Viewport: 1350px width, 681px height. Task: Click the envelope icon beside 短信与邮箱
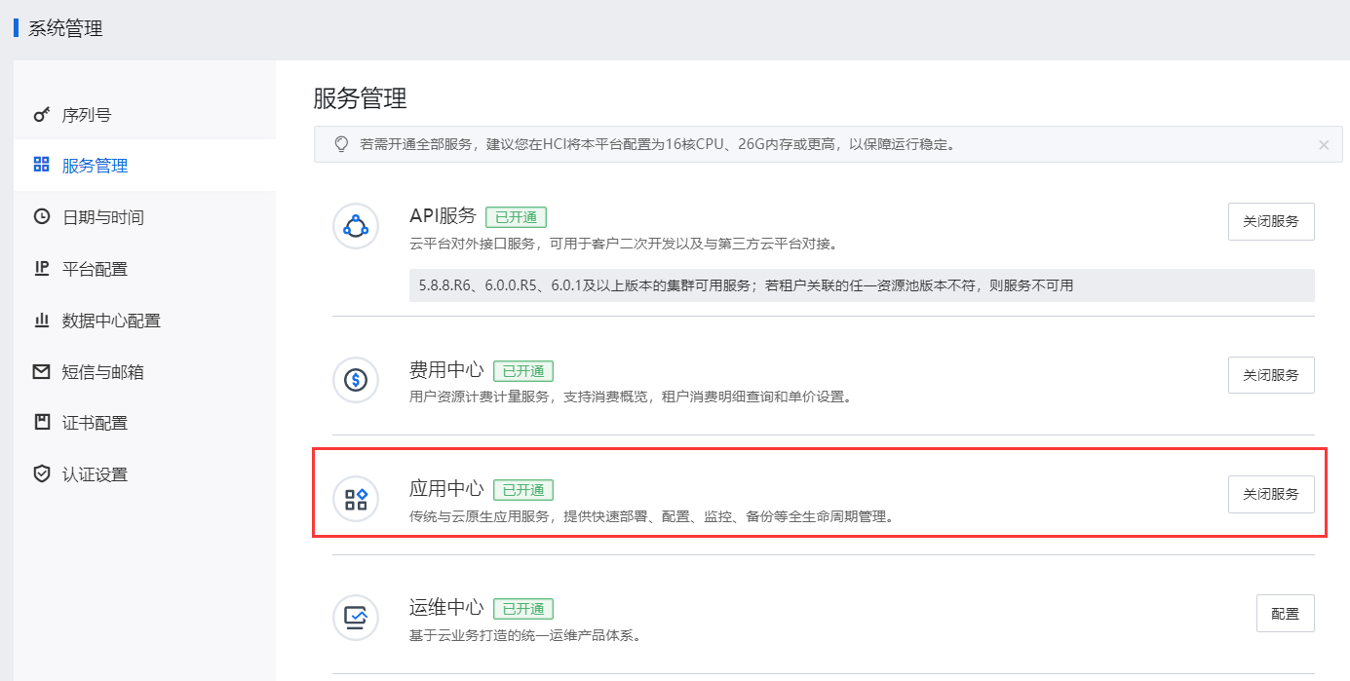coord(41,371)
